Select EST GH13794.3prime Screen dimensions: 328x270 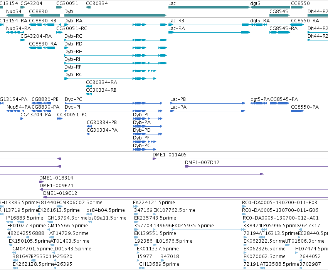click(x=67, y=218)
